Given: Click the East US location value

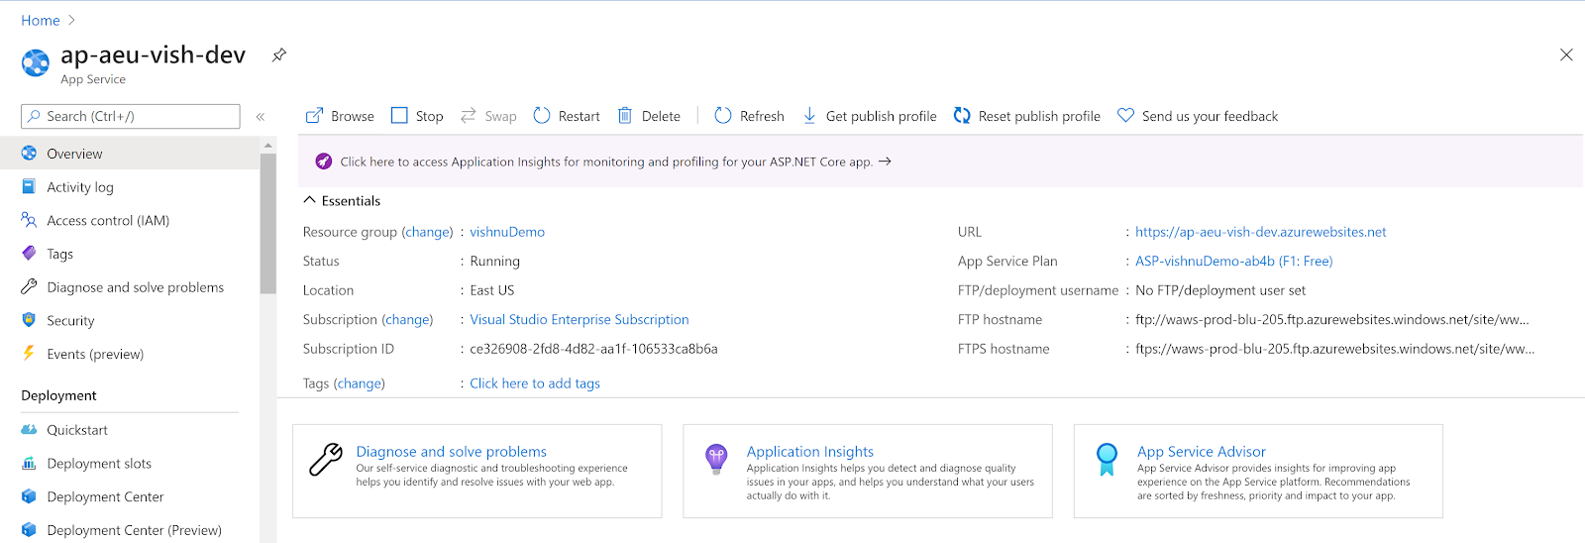Looking at the screenshot, I should tap(492, 290).
